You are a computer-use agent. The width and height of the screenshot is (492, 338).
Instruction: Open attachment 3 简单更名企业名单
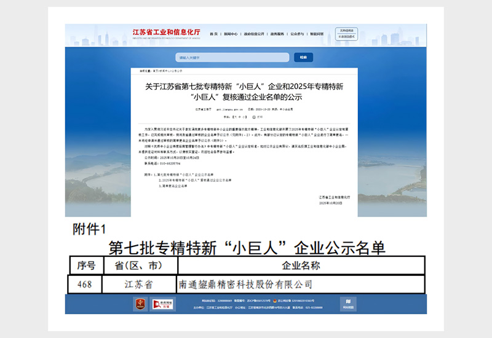point(173,186)
